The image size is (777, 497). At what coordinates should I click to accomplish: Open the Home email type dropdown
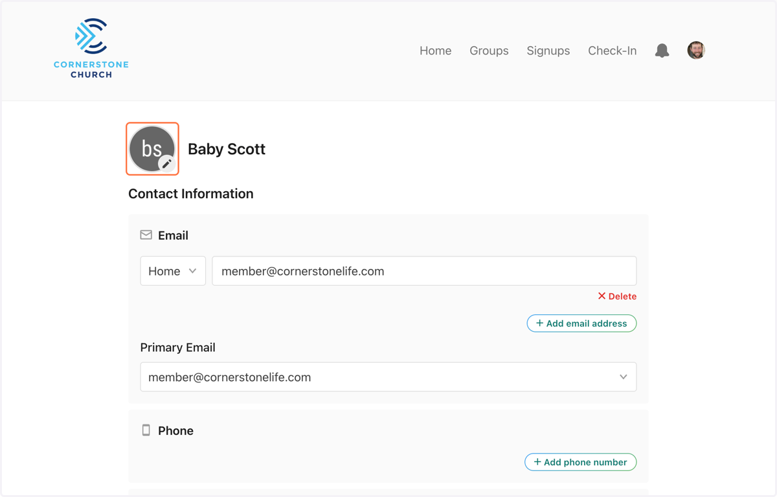(x=173, y=271)
